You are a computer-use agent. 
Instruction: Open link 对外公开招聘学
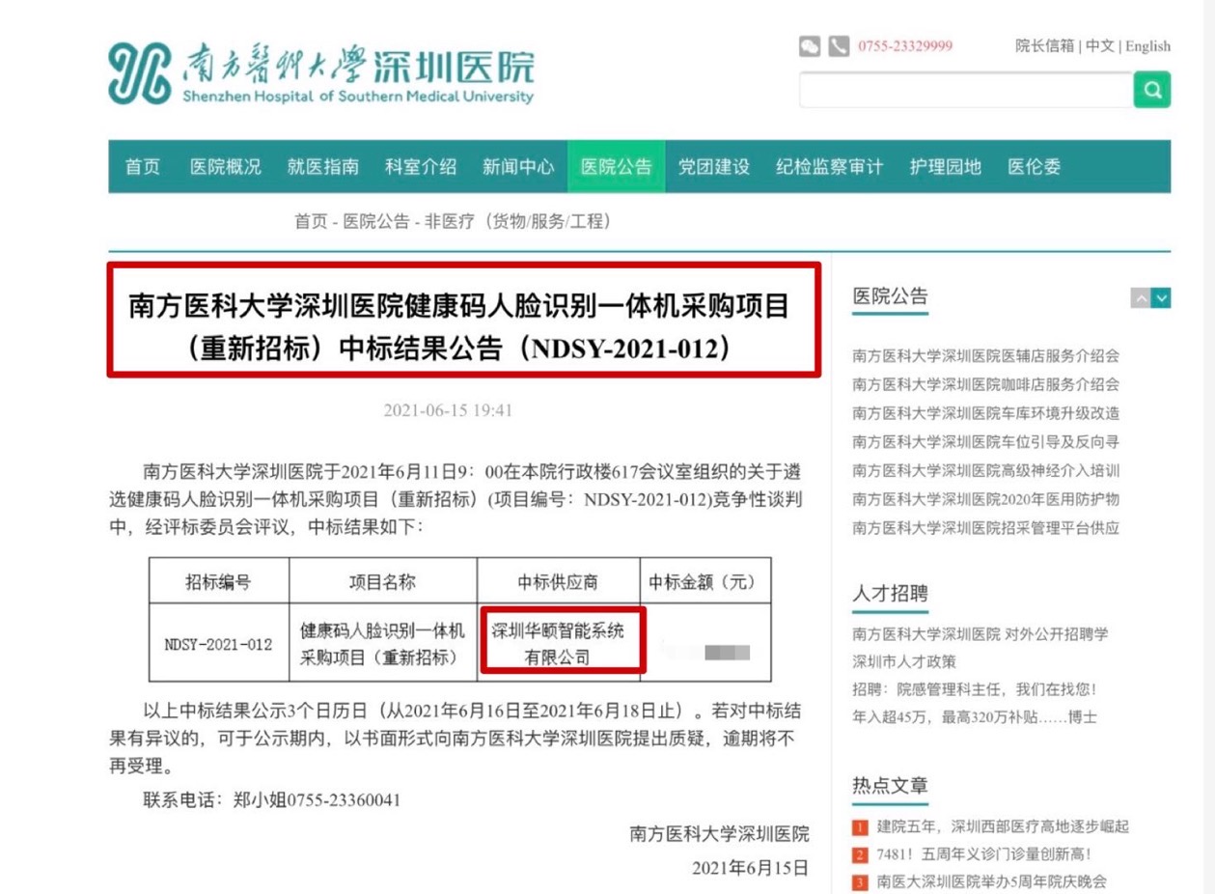980,634
